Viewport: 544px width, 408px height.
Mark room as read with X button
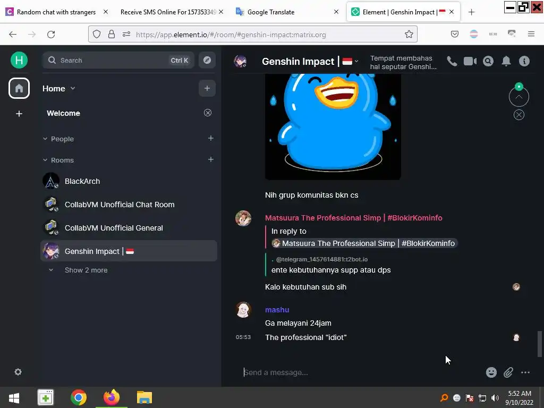click(518, 115)
